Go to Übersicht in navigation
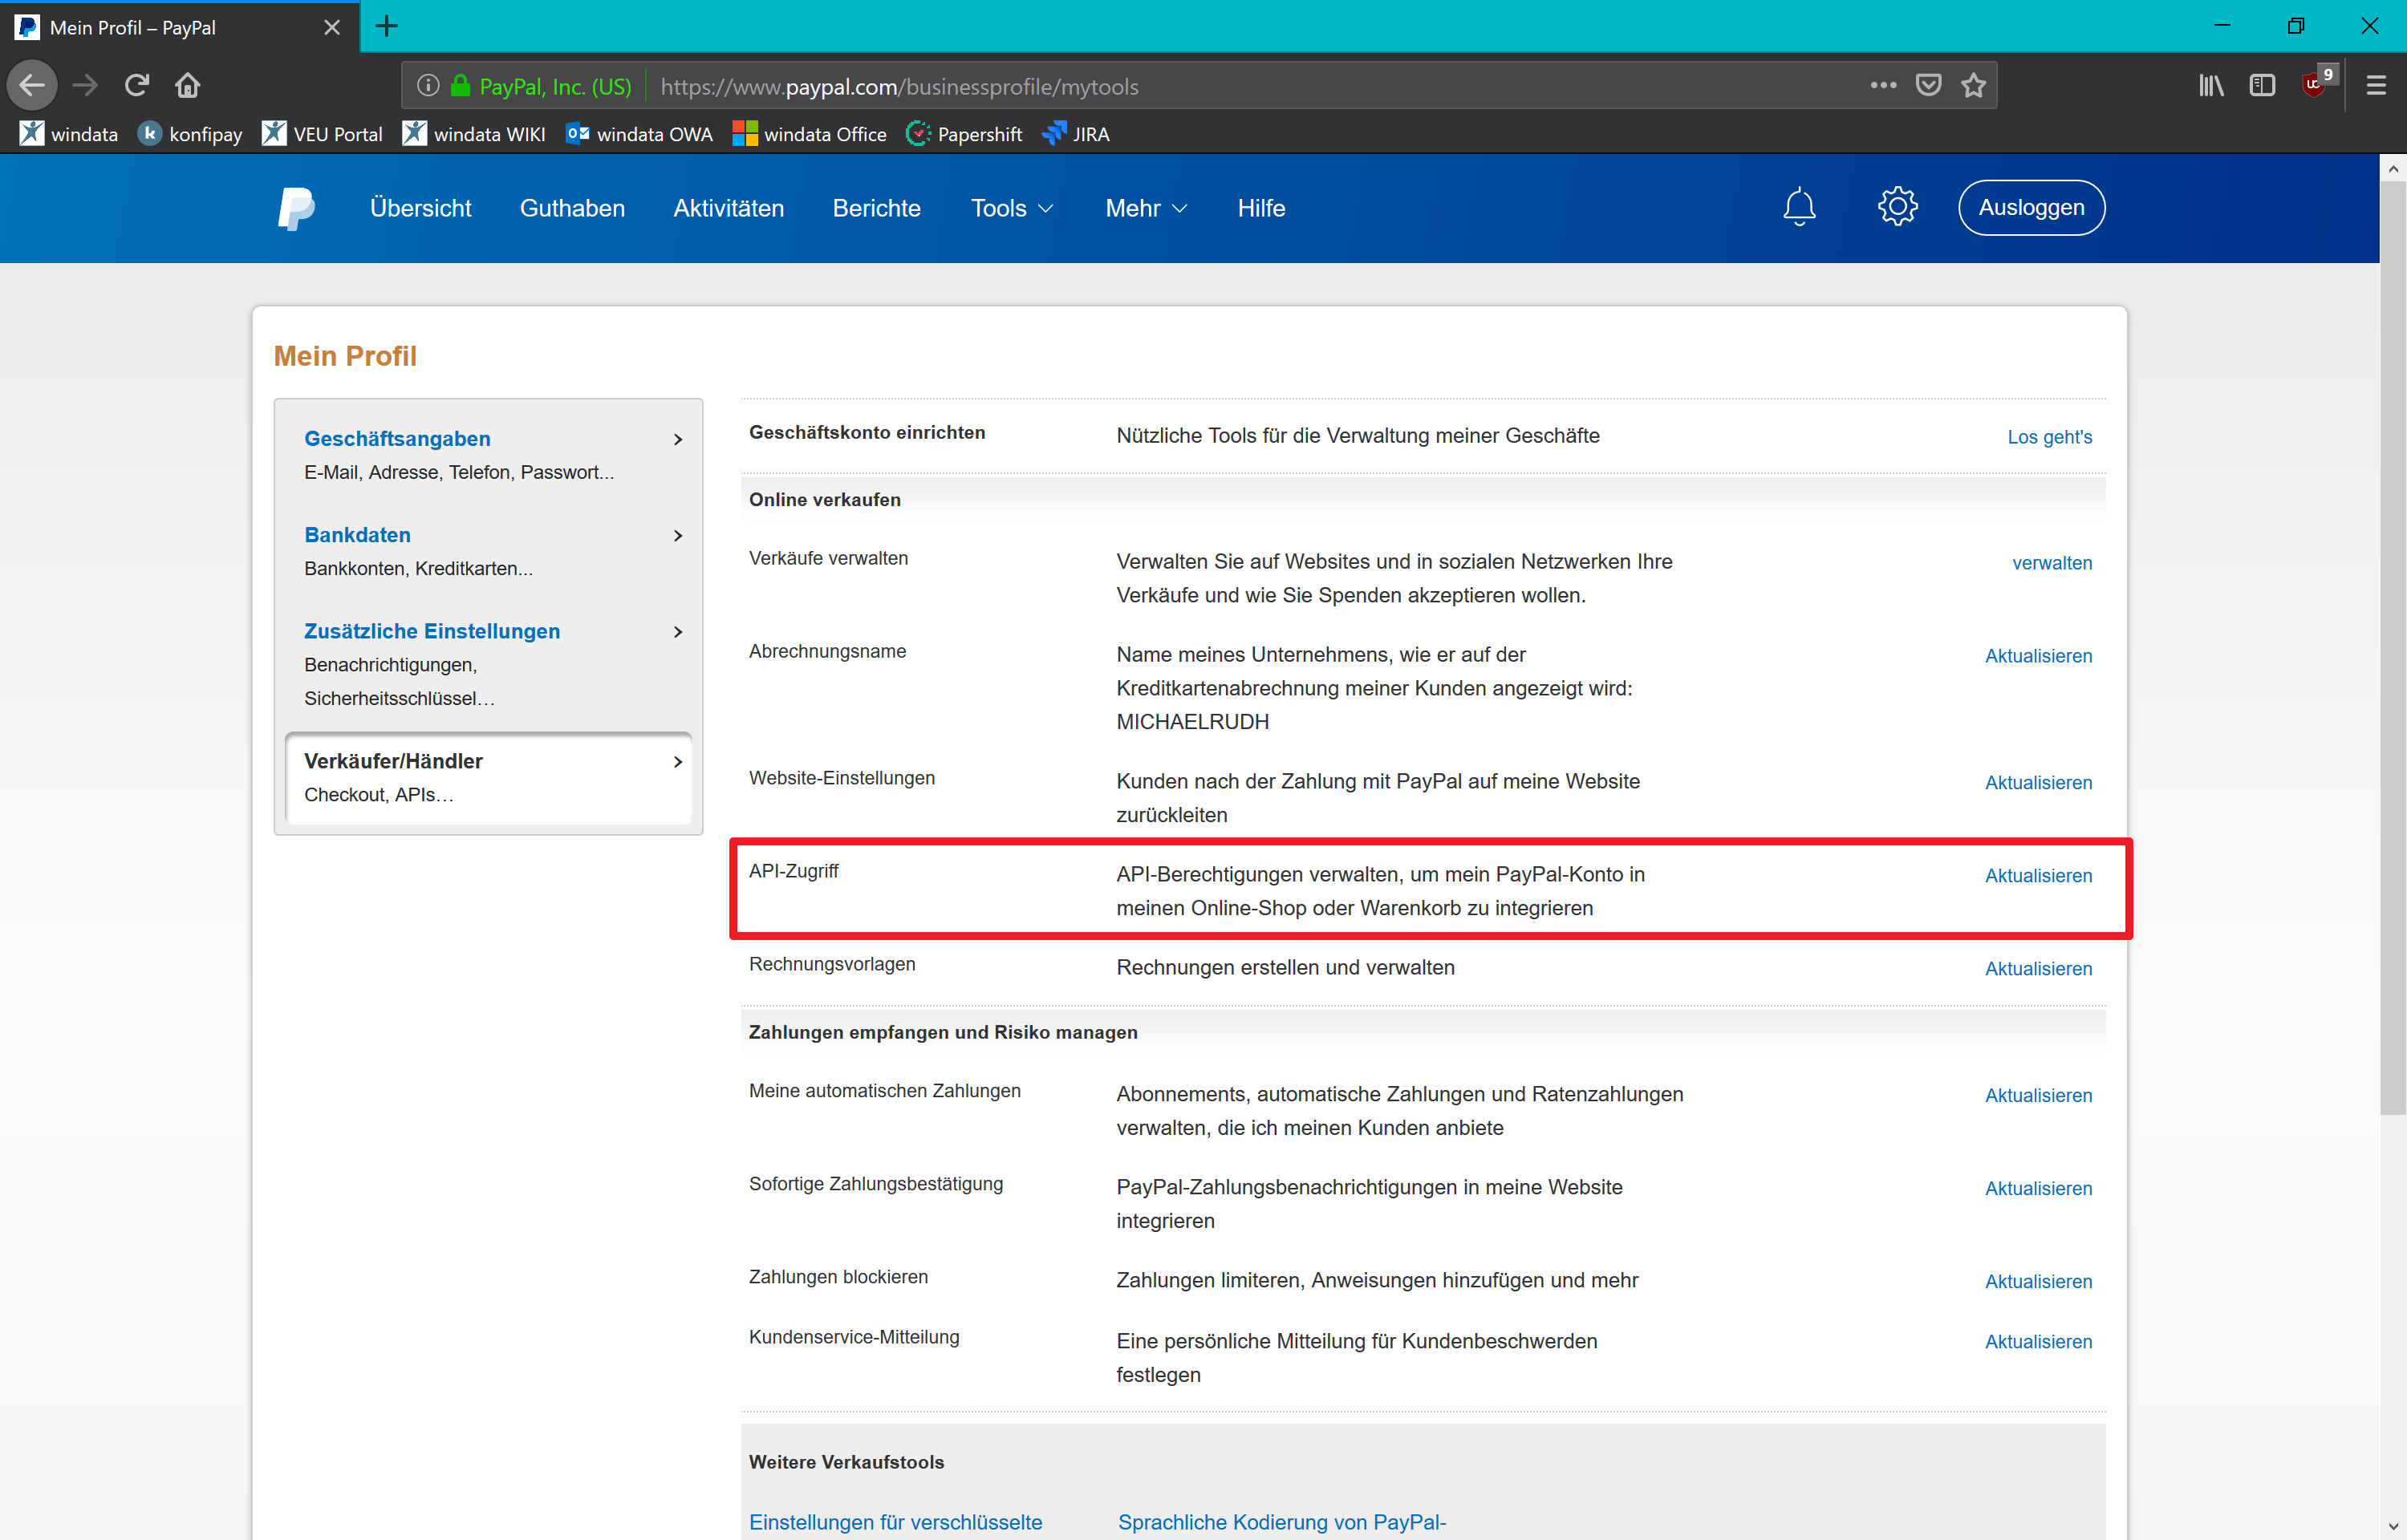Viewport: 2407px width, 1540px height. 420,208
